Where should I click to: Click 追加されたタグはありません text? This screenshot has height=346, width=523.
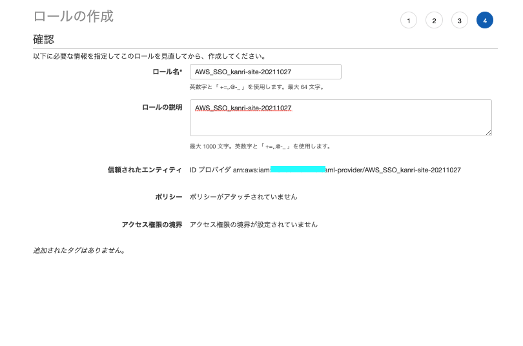(79, 250)
